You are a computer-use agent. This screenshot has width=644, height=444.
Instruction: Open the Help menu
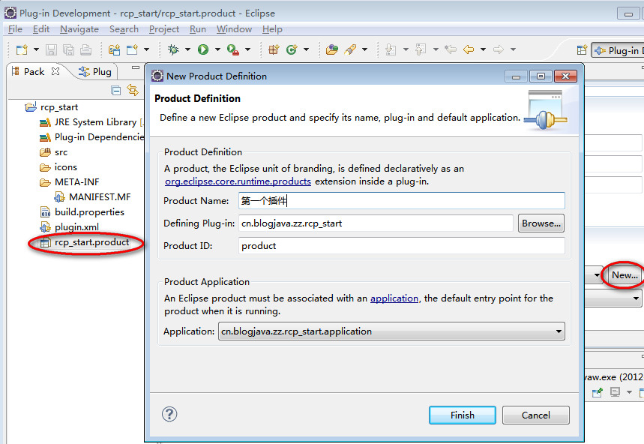[x=272, y=29]
